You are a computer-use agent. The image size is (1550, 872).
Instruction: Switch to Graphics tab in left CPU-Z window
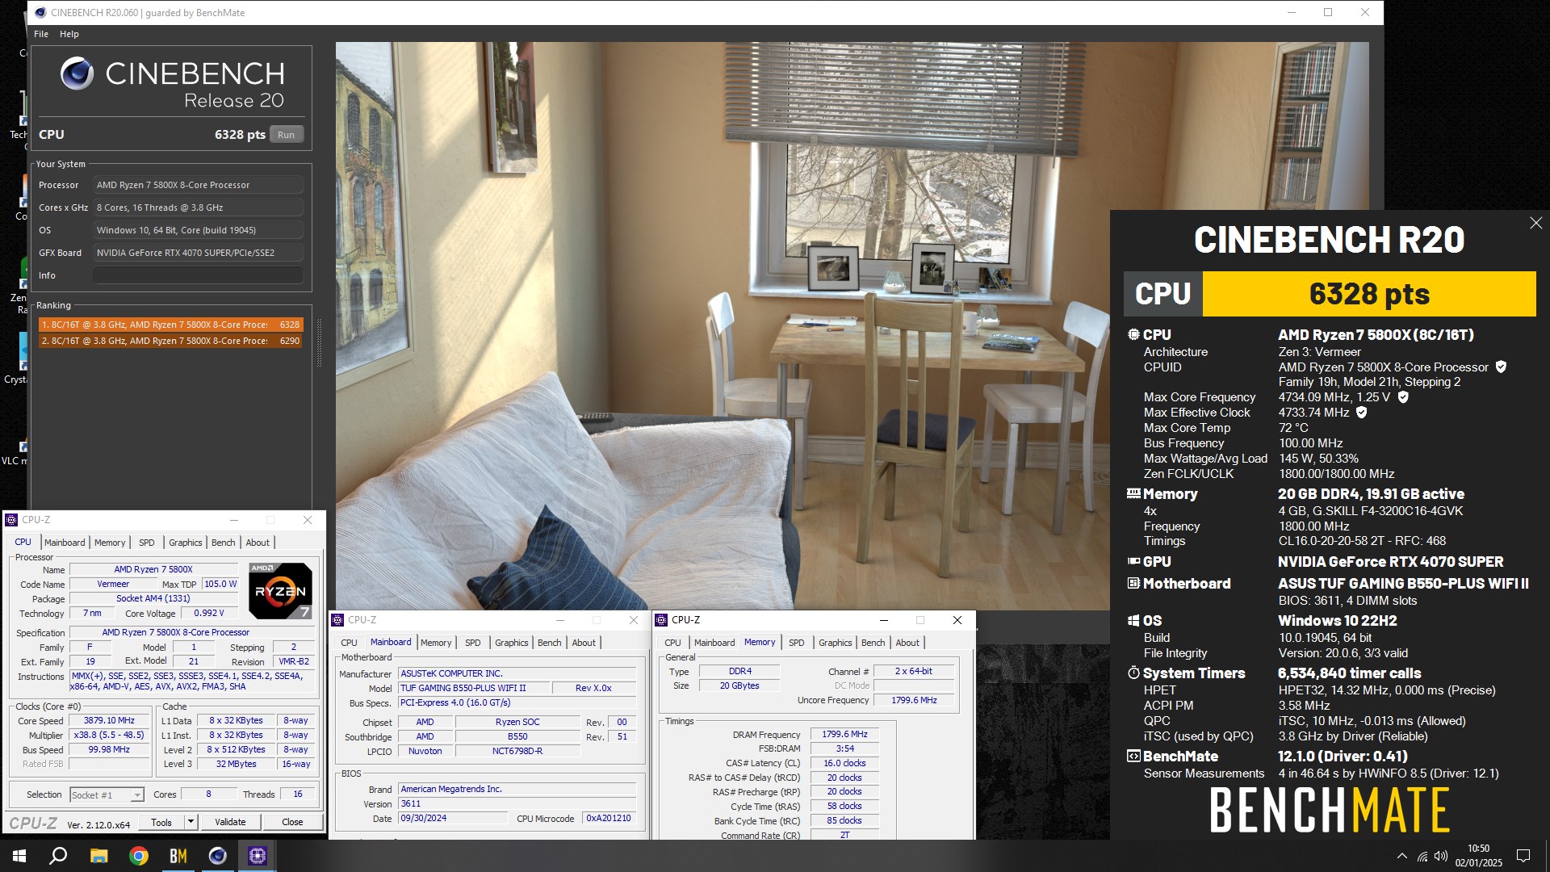pyautogui.click(x=186, y=543)
